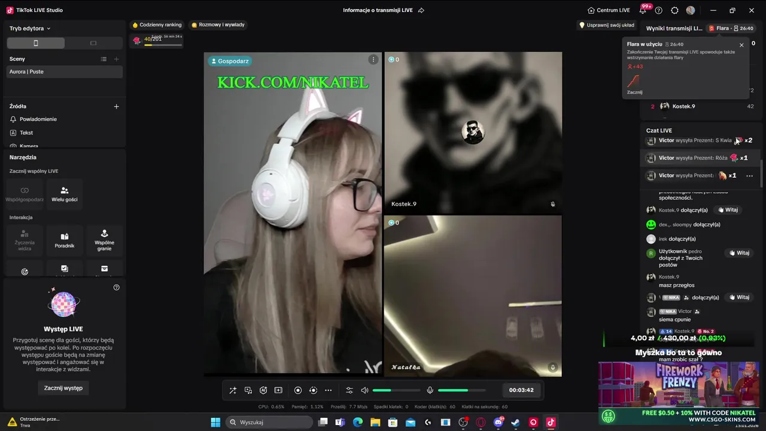Screen dimensions: 766x431
Task: Open scene list view icon
Action: coord(104,59)
